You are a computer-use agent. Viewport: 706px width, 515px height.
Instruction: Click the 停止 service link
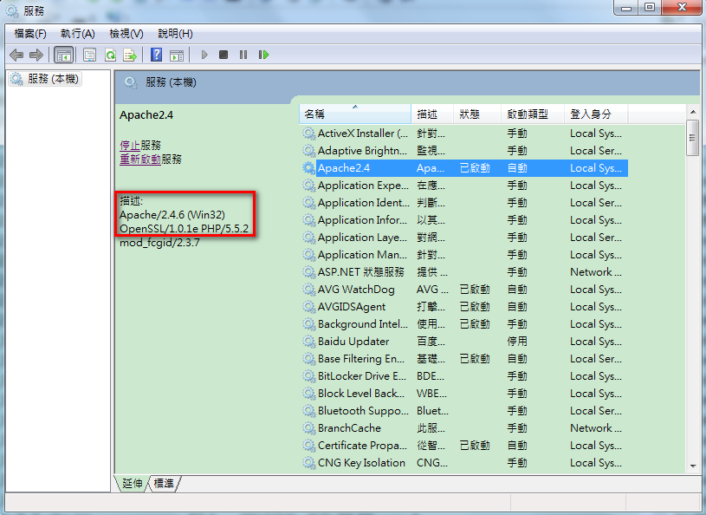(x=129, y=145)
